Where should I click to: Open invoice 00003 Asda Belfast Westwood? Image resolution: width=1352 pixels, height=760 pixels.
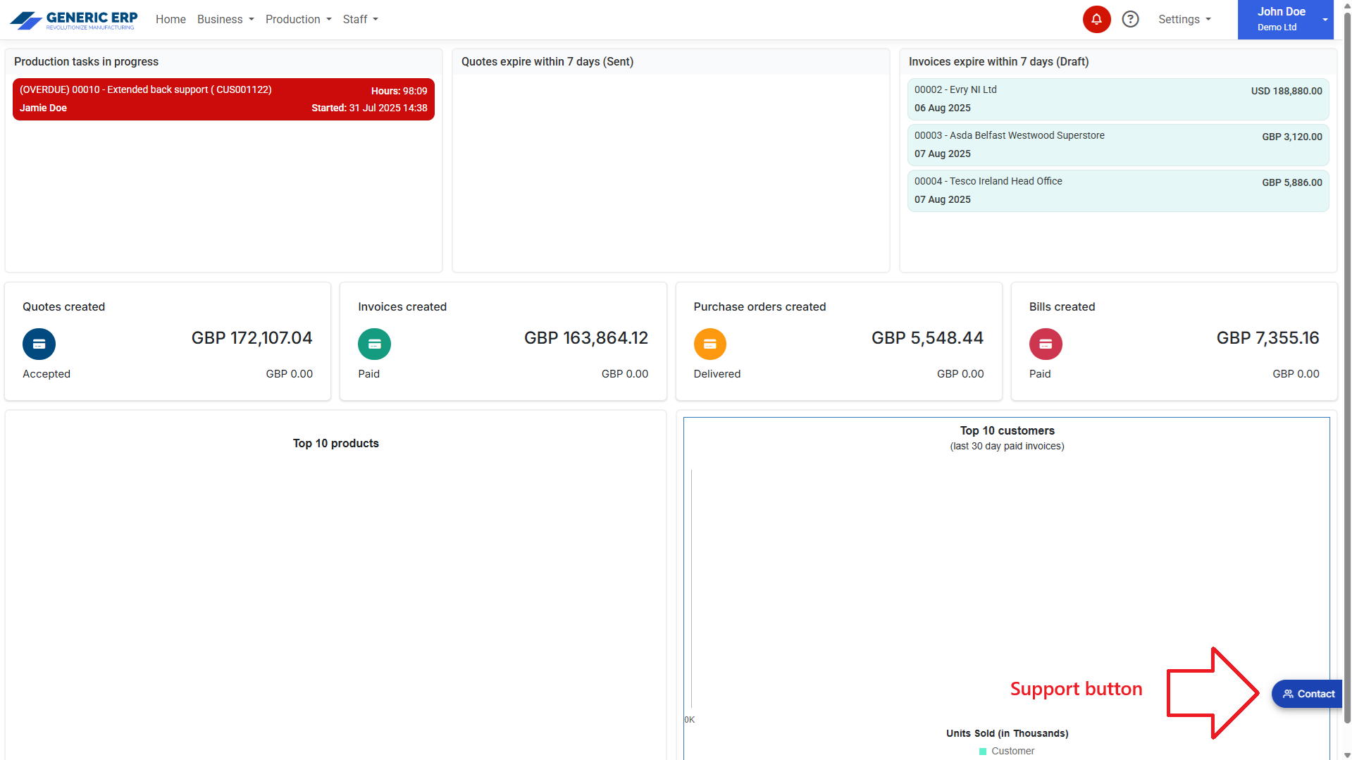(1117, 145)
